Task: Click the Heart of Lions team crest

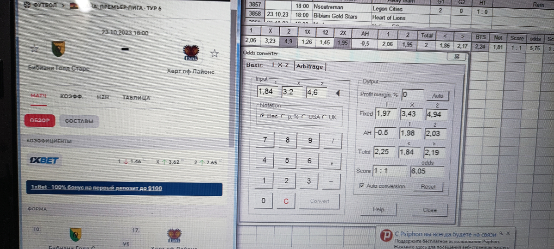Action: (x=191, y=52)
